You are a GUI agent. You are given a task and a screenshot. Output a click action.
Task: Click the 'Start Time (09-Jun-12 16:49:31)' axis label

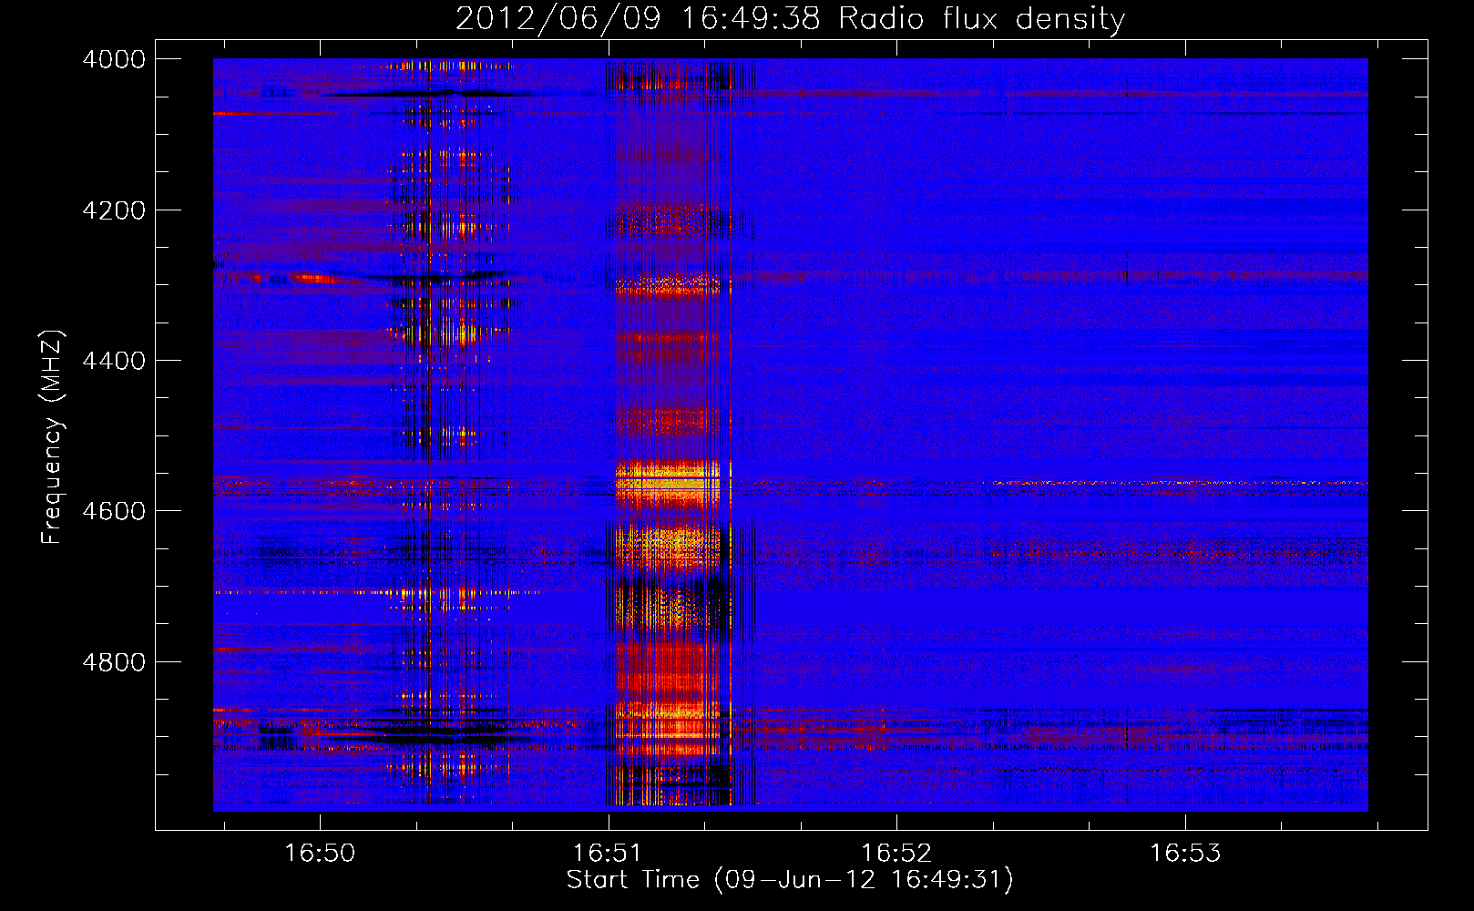(790, 880)
